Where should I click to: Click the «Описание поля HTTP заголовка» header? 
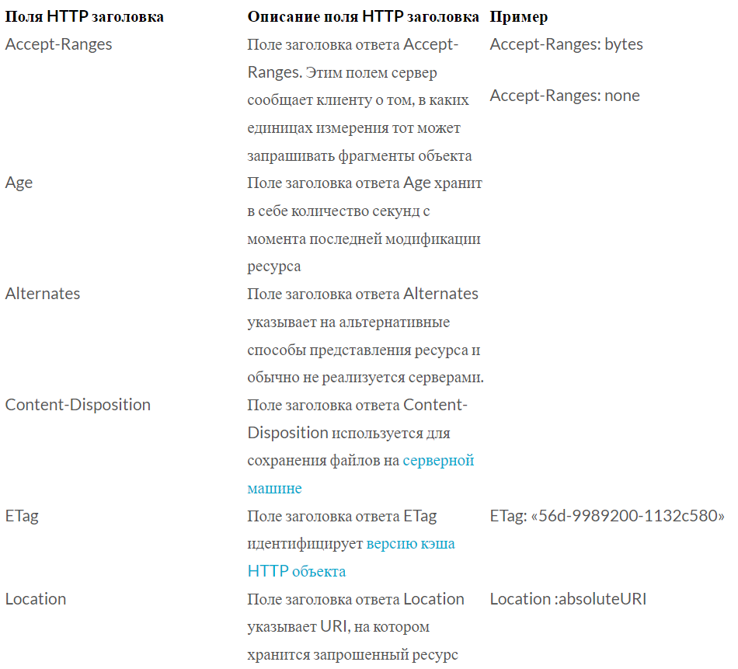coord(363,17)
